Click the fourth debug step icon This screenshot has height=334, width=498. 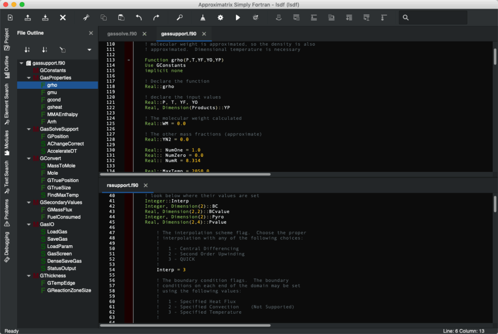(x=331, y=18)
